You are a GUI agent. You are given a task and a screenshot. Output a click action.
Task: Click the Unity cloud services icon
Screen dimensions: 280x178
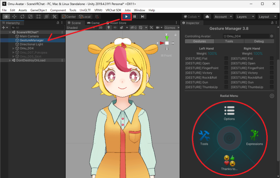[x=207, y=16]
